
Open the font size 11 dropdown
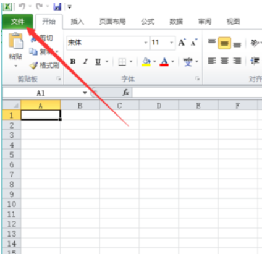(x=171, y=43)
